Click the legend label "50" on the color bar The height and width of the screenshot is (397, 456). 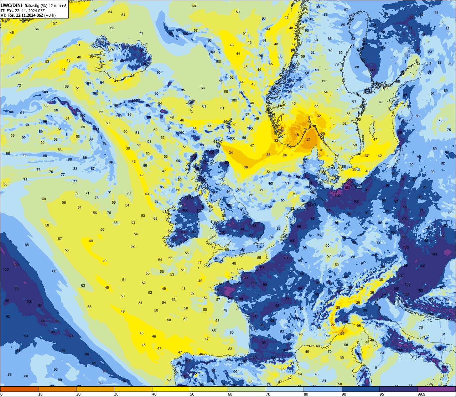[192, 394]
